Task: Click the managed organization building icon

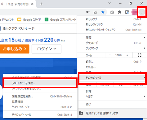Action: point(81,113)
